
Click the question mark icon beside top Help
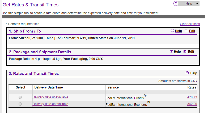pyautogui.click(x=176, y=3)
